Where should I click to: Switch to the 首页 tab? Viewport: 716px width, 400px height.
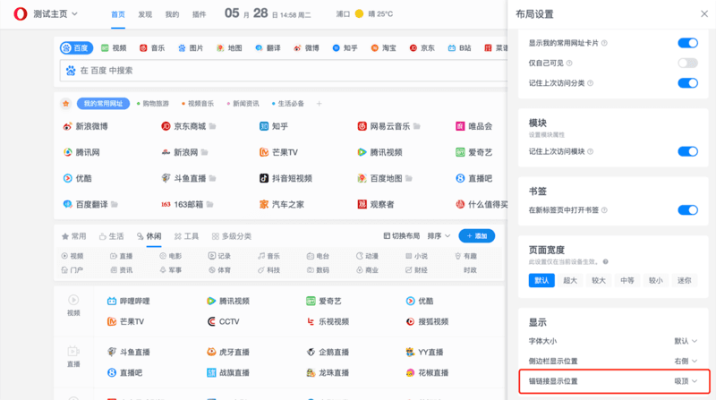click(118, 14)
